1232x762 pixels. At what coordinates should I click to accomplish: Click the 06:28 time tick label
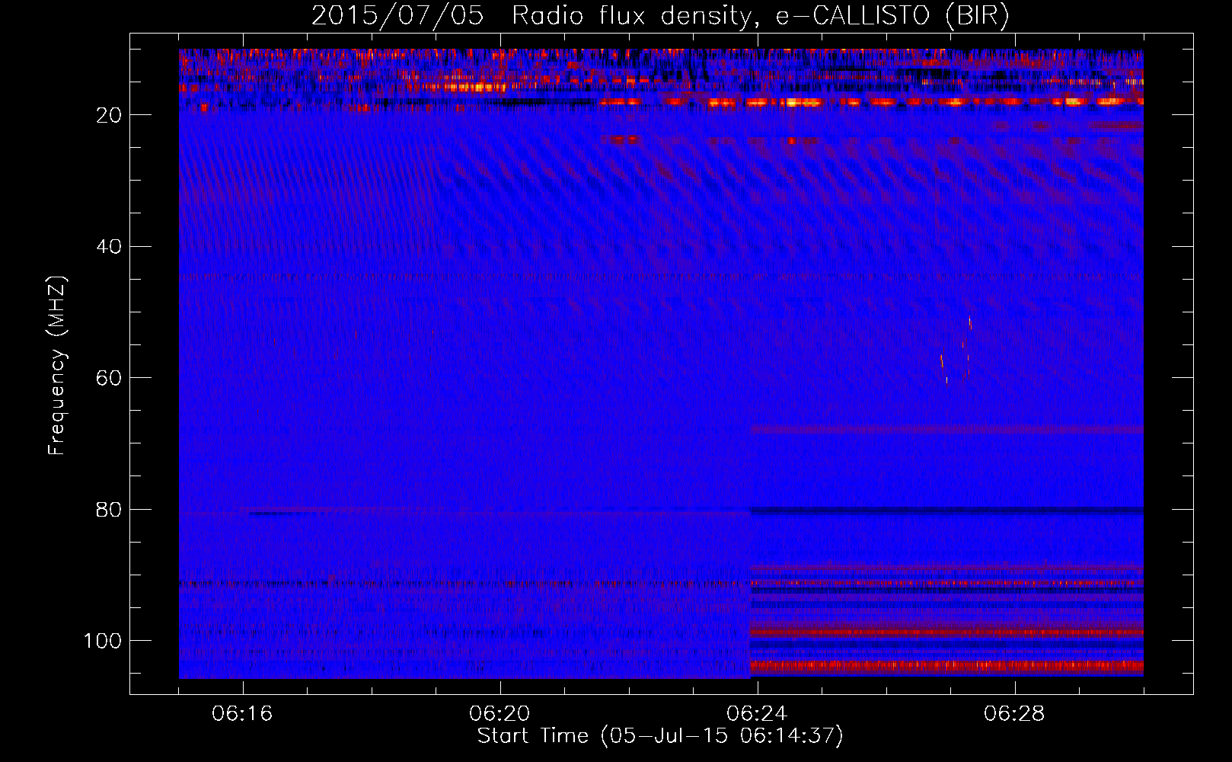(1014, 714)
